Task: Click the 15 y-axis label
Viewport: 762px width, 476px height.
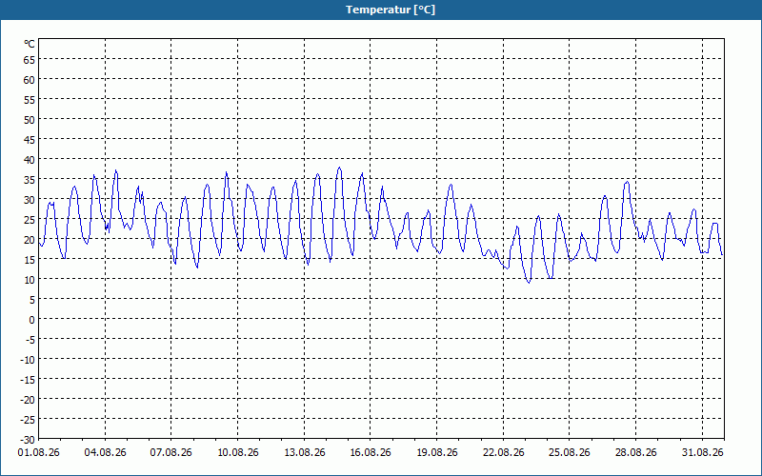Action: click(30, 260)
